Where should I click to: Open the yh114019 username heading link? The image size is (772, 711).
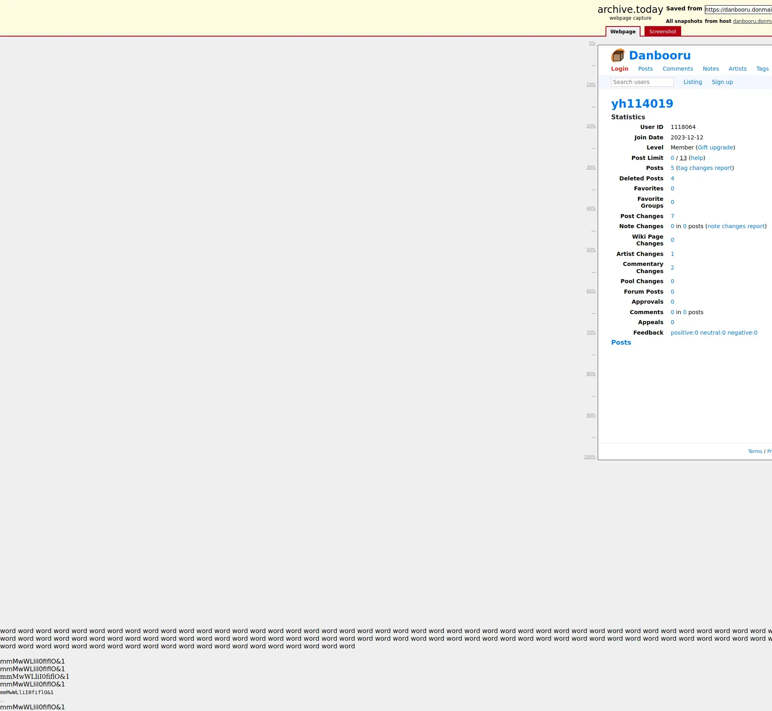[x=642, y=104]
